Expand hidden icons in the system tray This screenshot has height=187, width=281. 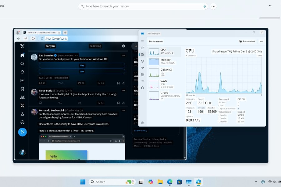256,182
